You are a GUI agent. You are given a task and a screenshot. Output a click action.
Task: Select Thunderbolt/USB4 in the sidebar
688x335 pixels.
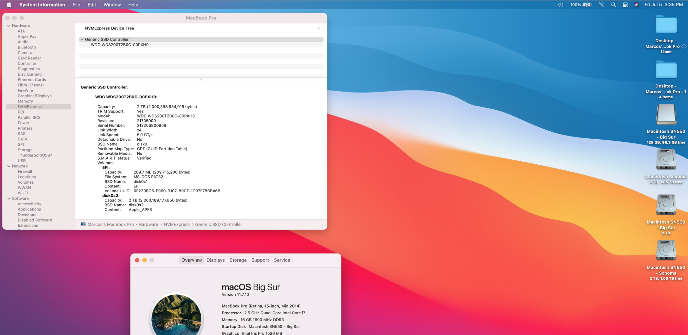(35, 155)
